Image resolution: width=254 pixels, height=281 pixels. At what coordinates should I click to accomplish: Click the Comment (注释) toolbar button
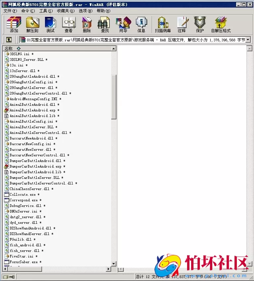pyautogui.click(x=182, y=24)
